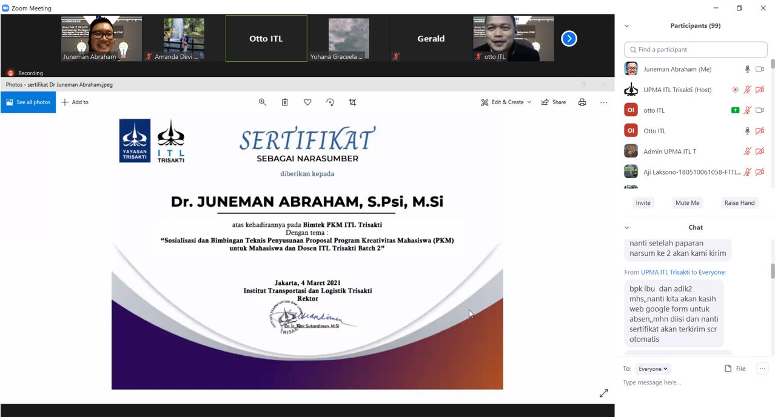Viewport: 775px width, 417px height.
Task: Click the Find a participant search field
Action: [x=696, y=50]
